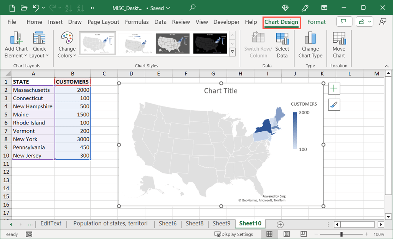This screenshot has height=239, width=393.
Task: Click Display Settings in status bar
Action: (x=234, y=234)
